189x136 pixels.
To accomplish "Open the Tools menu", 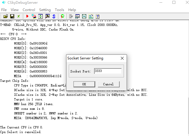I will (60, 10).
